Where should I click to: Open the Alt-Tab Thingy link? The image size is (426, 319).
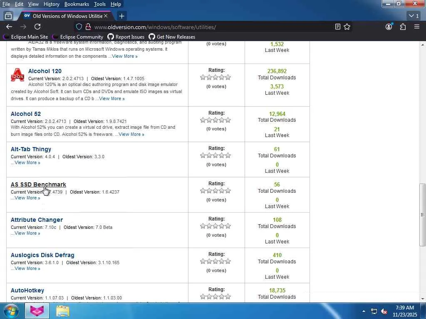[x=31, y=149]
